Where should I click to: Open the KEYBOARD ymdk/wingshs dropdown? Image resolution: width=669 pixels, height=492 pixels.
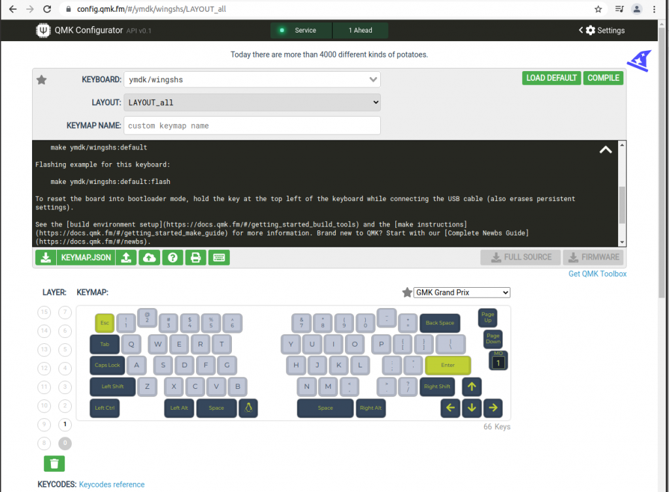coord(252,80)
